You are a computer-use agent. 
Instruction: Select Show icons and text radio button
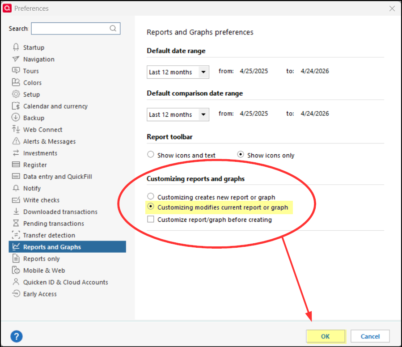point(151,154)
